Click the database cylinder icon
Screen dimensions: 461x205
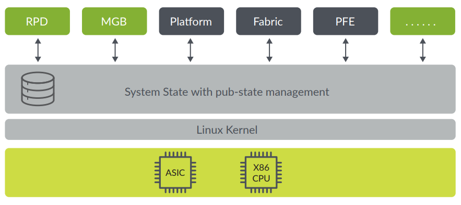[x=38, y=89]
